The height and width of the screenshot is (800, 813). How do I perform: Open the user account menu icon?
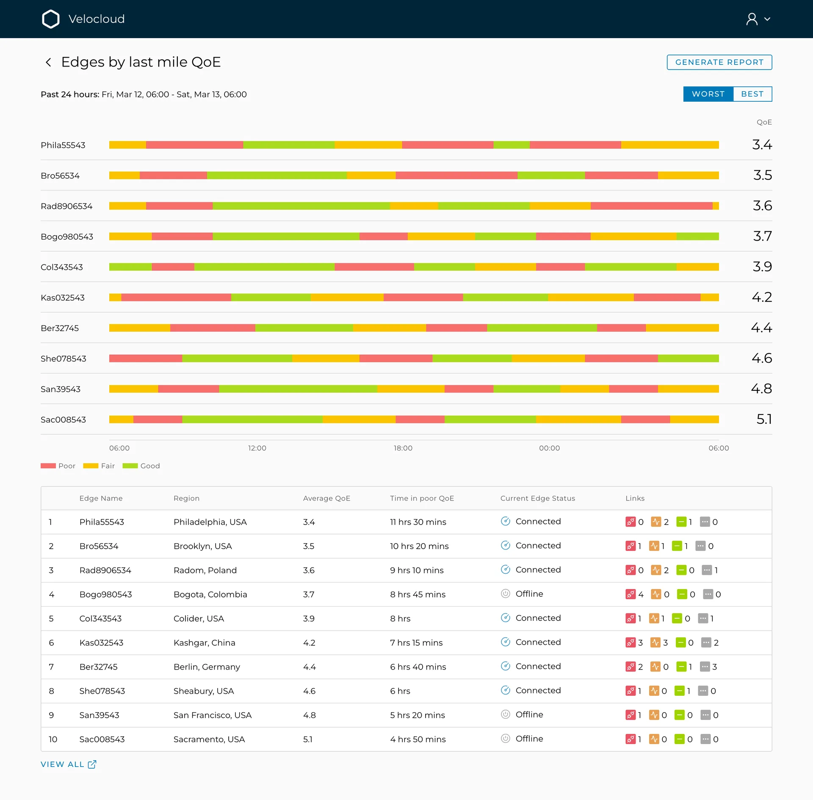(x=752, y=19)
